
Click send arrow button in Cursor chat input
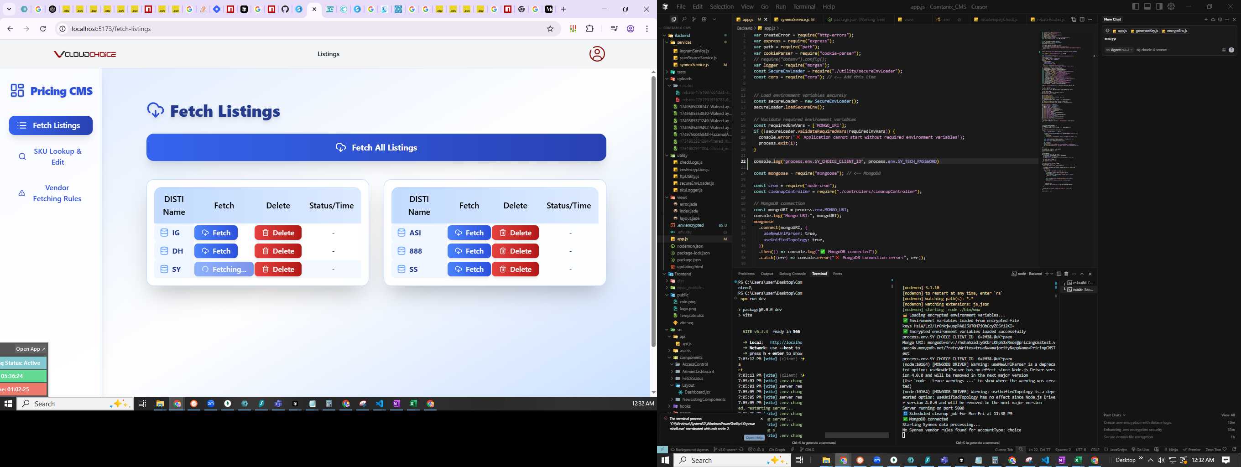coord(1231,50)
